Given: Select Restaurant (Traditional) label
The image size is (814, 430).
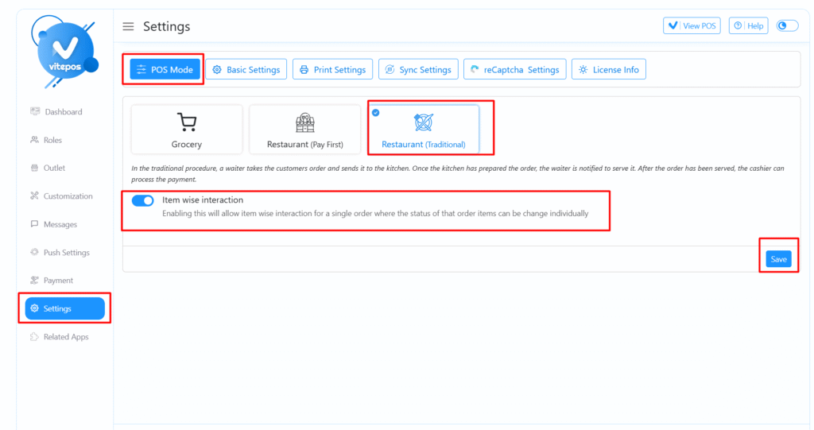Looking at the screenshot, I should pos(423,145).
